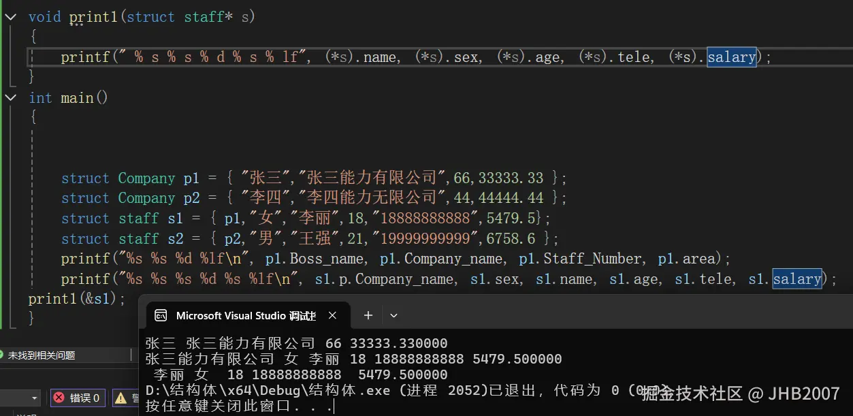The image size is (853, 416).
Task: Open the terminal tab list chevron dropdown
Action: tap(393, 315)
